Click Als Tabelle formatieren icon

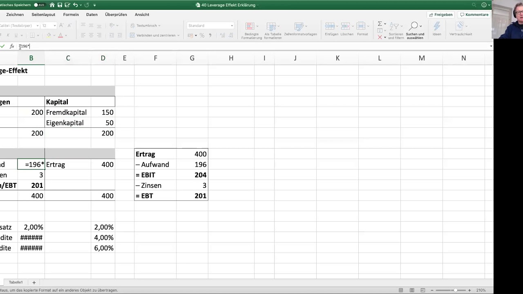coord(271,27)
